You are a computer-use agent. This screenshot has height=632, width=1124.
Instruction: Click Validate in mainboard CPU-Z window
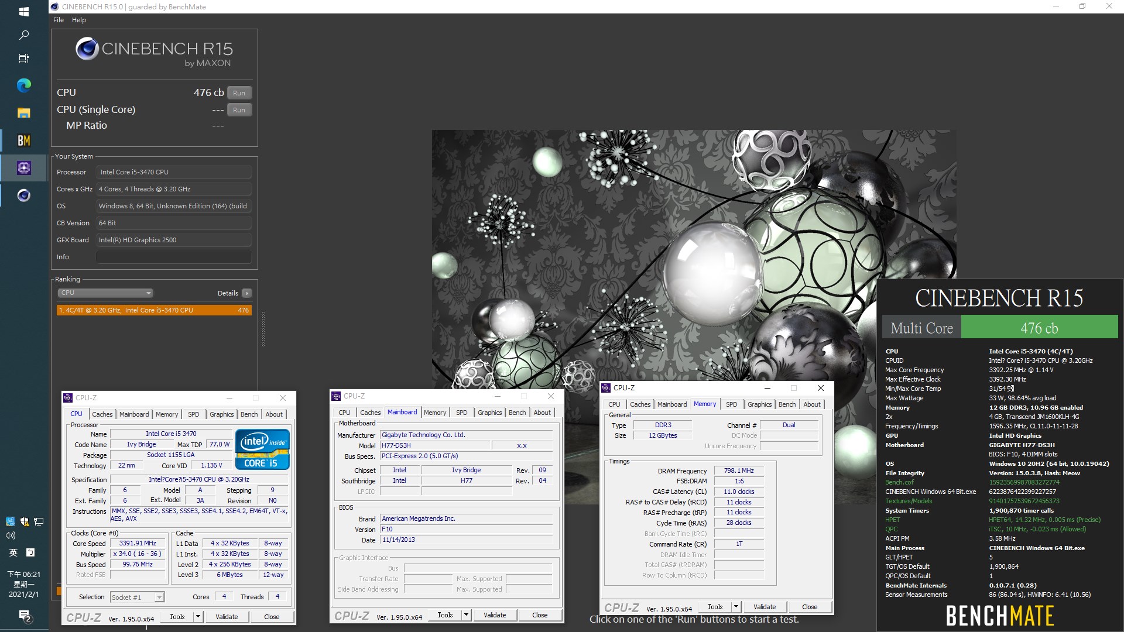click(x=495, y=614)
